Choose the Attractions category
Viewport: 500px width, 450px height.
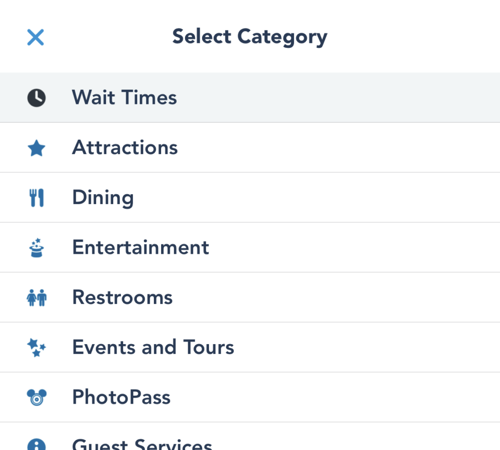(x=250, y=147)
